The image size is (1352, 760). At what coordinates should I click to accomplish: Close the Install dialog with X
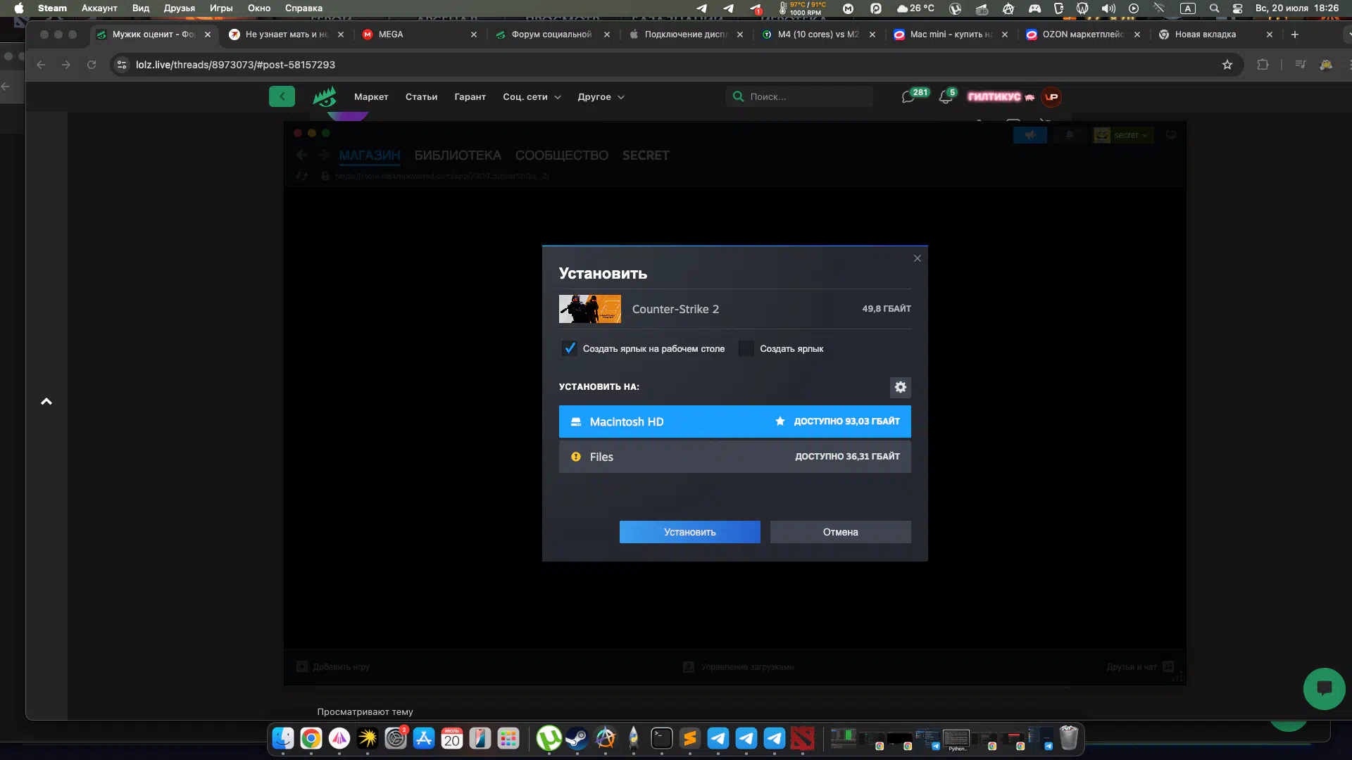point(917,258)
